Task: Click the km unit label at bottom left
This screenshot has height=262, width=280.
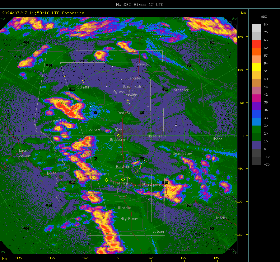Action: coord(4,259)
